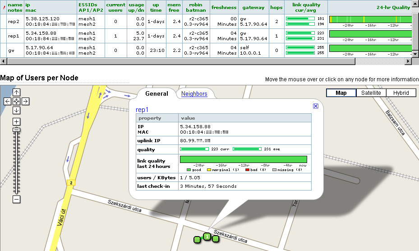Image resolution: width=419 pixels, height=251 pixels.
Task: Click the route 2 road sign marker
Action: point(71,183)
